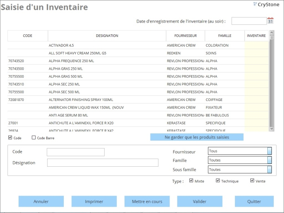This screenshot has height=213, width=284.
Task: Click the Annuler button
Action: coord(41,202)
